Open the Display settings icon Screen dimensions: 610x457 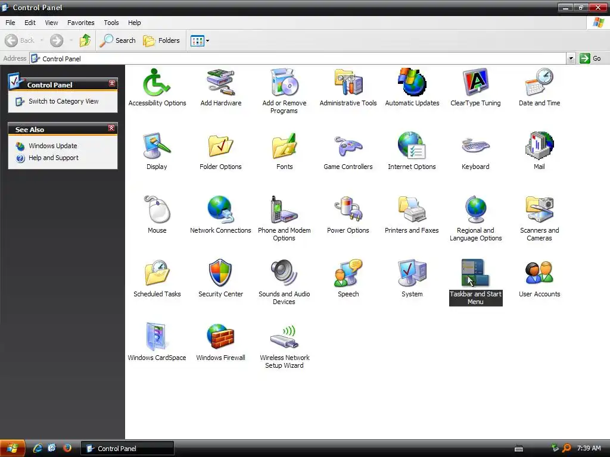point(157,146)
